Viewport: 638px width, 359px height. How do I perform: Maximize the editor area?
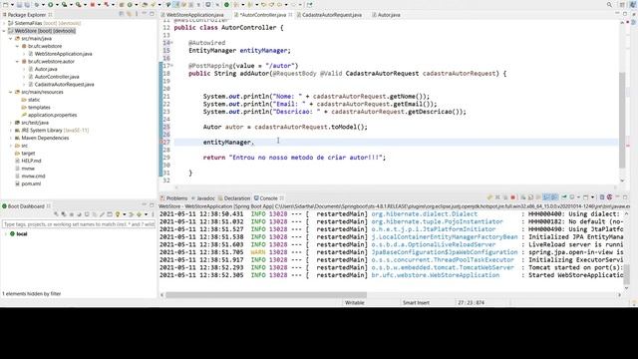[x=625, y=14]
